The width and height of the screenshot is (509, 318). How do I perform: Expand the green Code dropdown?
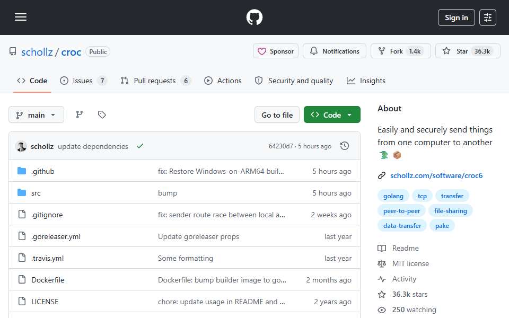click(332, 115)
